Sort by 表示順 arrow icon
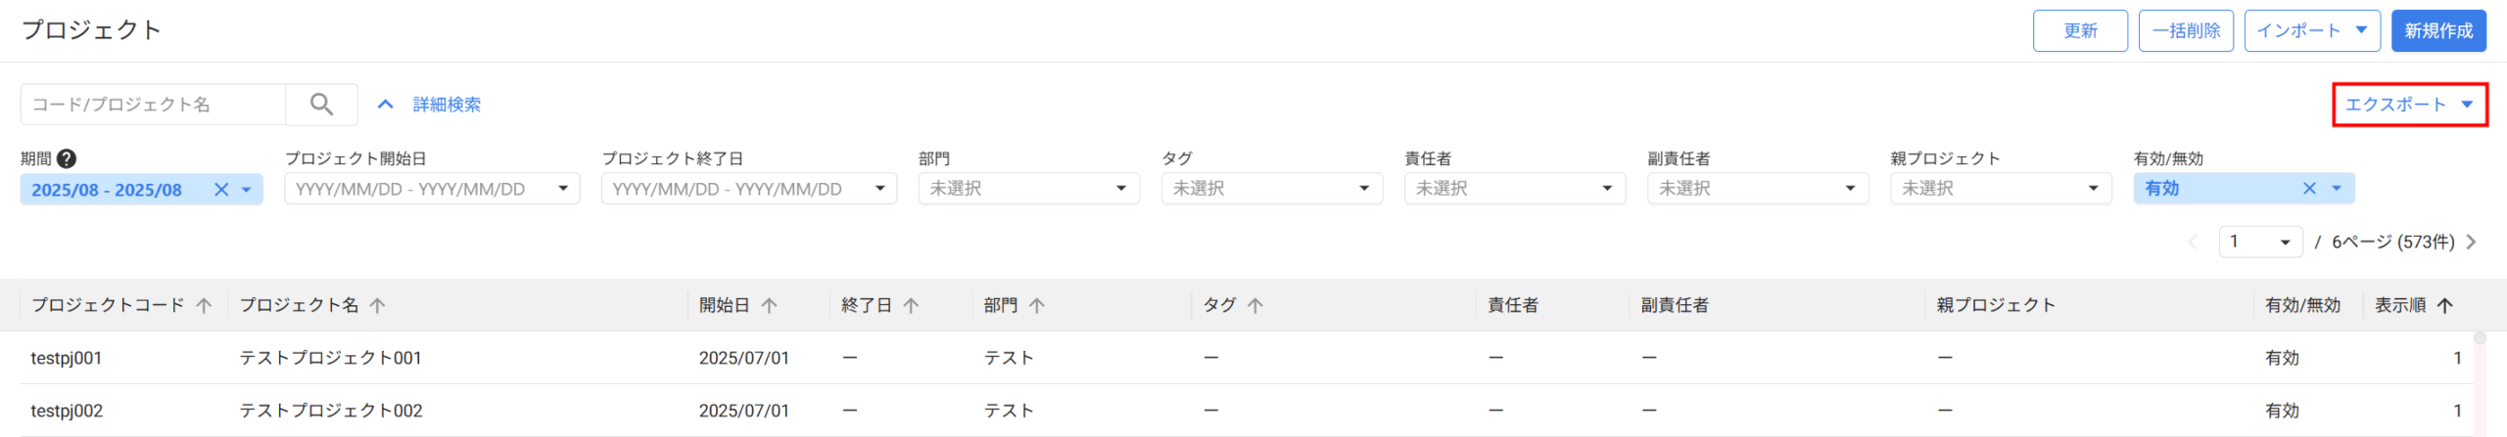2507x437 pixels. (x=2444, y=305)
